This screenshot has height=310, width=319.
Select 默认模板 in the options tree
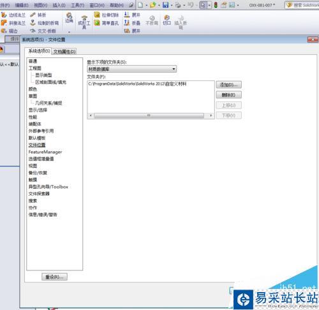coord(37,138)
